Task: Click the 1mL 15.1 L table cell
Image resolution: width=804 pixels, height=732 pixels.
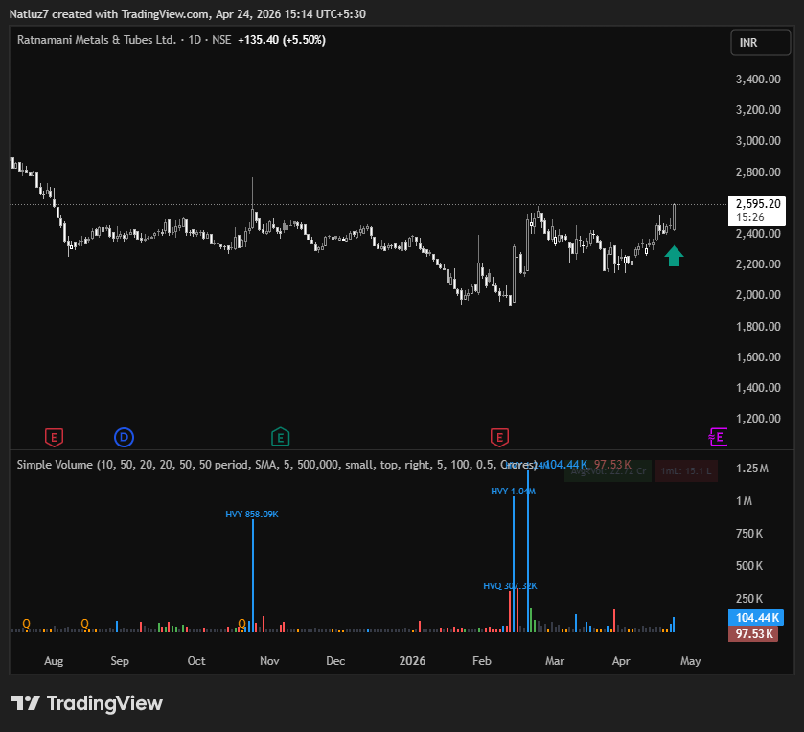Action: [x=686, y=471]
